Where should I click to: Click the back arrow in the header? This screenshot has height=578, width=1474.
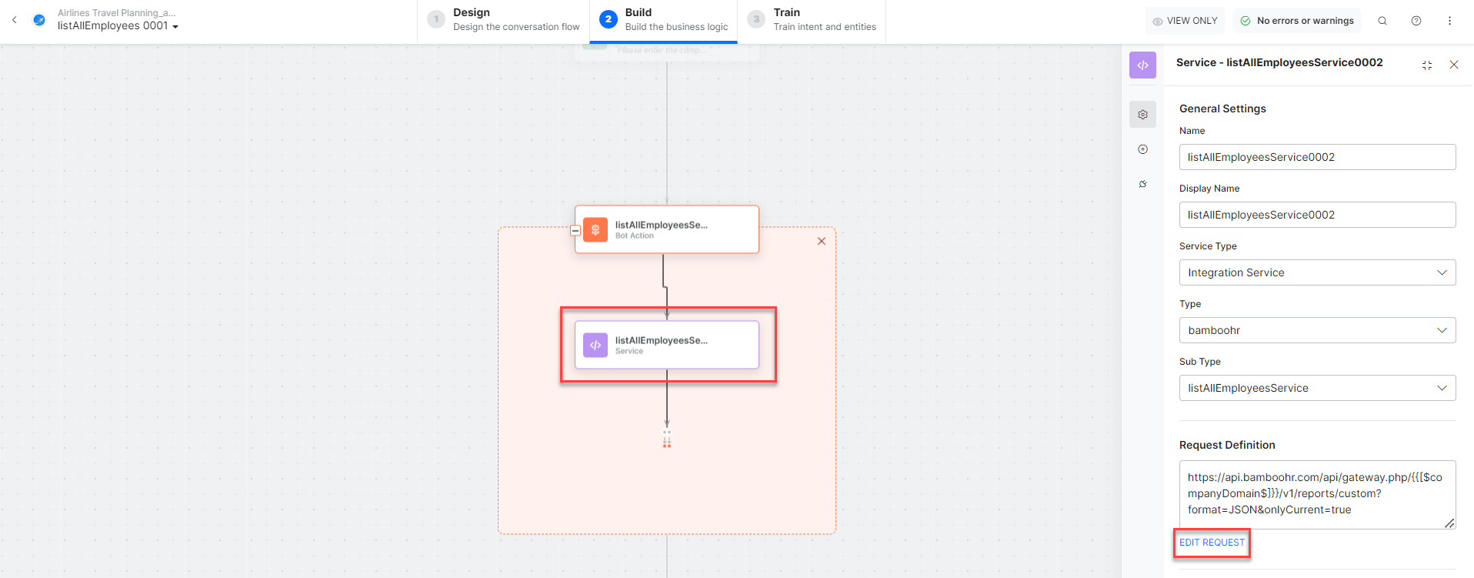[15, 20]
